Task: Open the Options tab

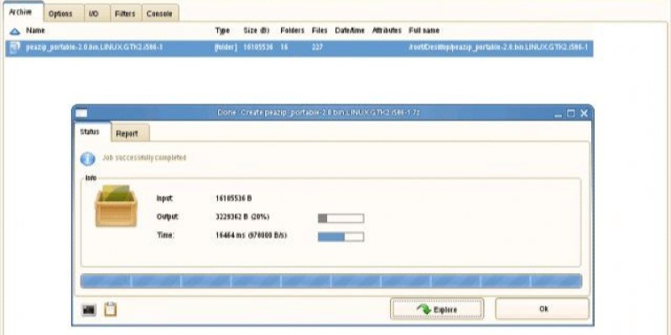Action: pos(60,14)
